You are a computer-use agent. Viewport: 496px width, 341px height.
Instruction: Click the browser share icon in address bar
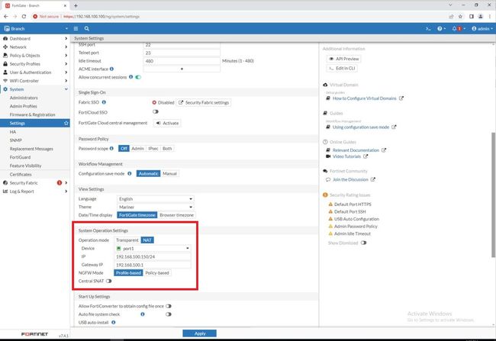[452, 17]
